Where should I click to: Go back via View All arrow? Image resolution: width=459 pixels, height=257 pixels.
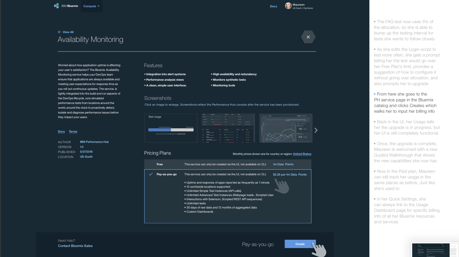tap(65, 32)
